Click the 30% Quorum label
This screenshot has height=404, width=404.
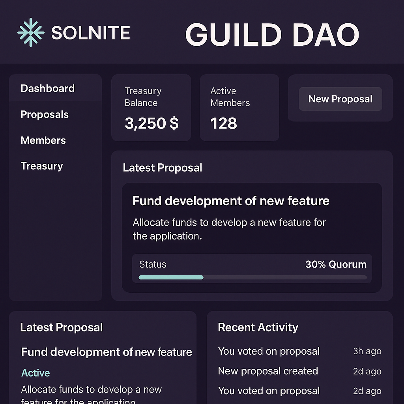coord(336,265)
